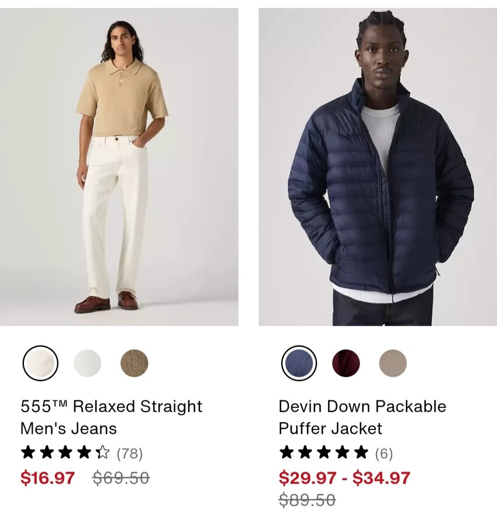Select the cream color swatch for jeans

pos(40,363)
